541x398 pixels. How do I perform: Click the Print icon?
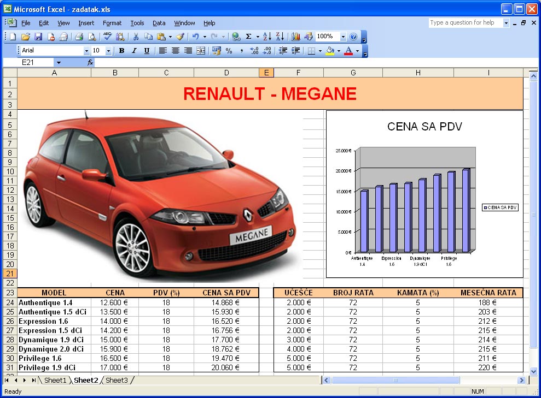79,37
